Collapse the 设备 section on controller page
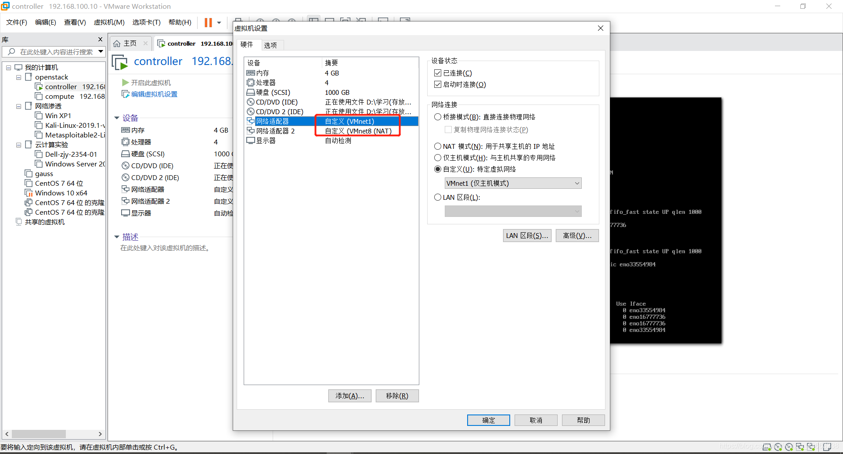The image size is (843, 454). click(117, 118)
